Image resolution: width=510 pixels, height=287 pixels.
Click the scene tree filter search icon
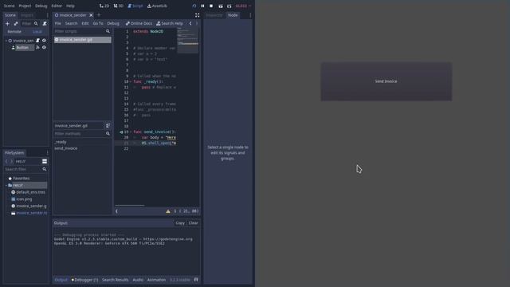(36, 23)
